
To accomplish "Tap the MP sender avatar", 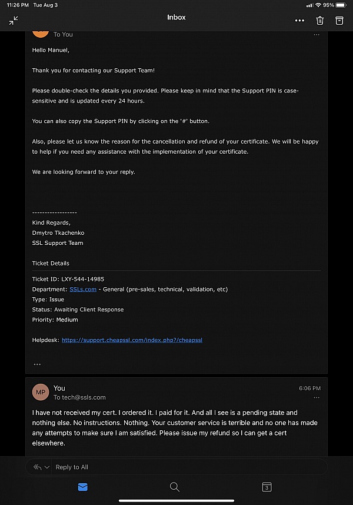I will tap(41, 392).
